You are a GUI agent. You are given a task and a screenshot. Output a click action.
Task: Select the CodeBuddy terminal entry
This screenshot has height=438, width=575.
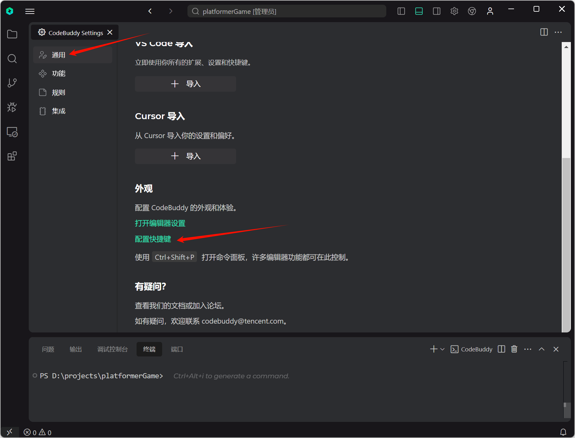[x=472, y=349]
